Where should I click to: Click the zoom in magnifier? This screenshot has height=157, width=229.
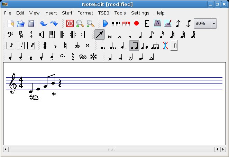[80, 23]
